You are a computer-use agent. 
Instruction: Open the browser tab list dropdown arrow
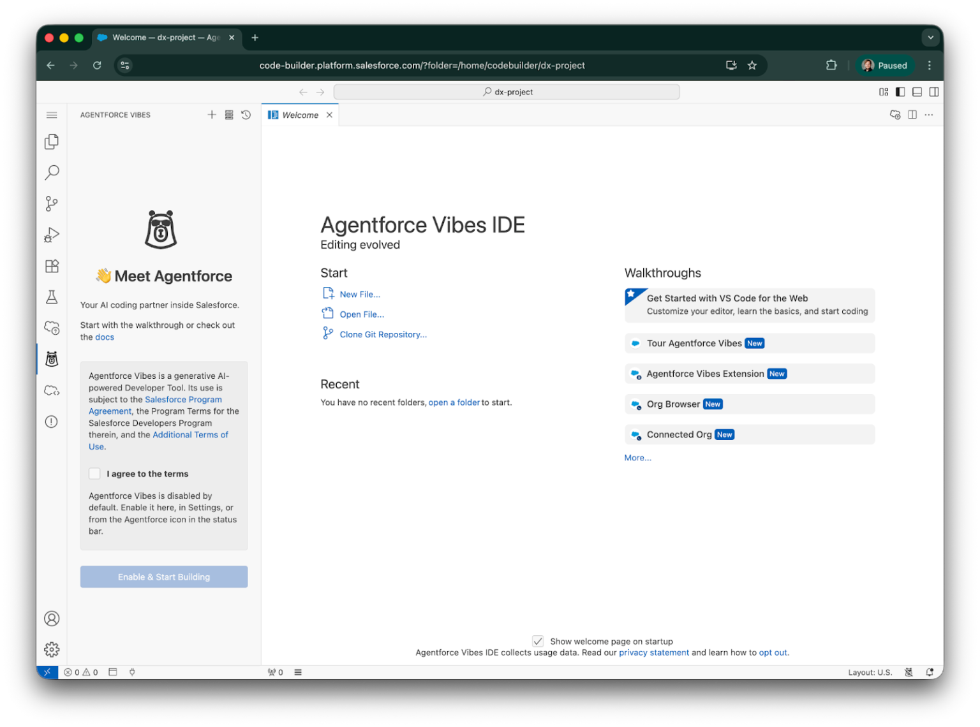tap(931, 38)
